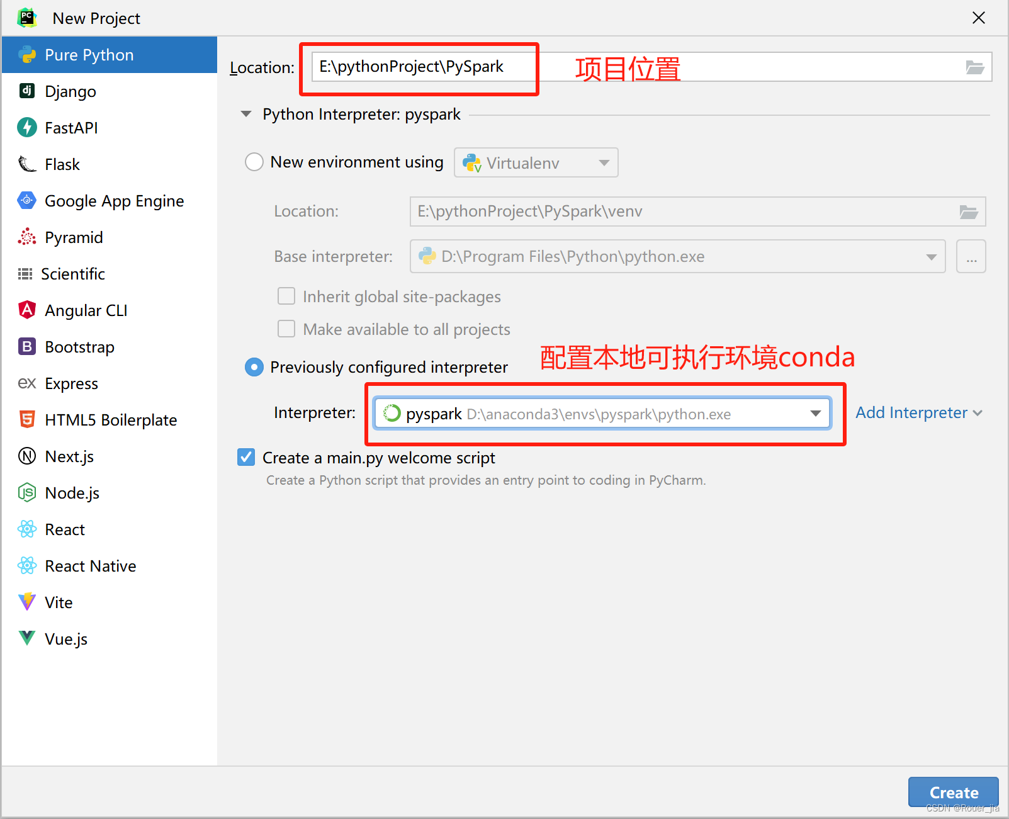This screenshot has height=819, width=1009.
Task: Select the Pure Python project type icon
Action: [x=27, y=55]
